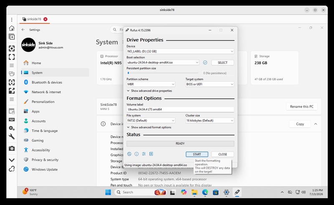Click the taskbar Search box
This screenshot has height=205, width=334.
(141, 192)
